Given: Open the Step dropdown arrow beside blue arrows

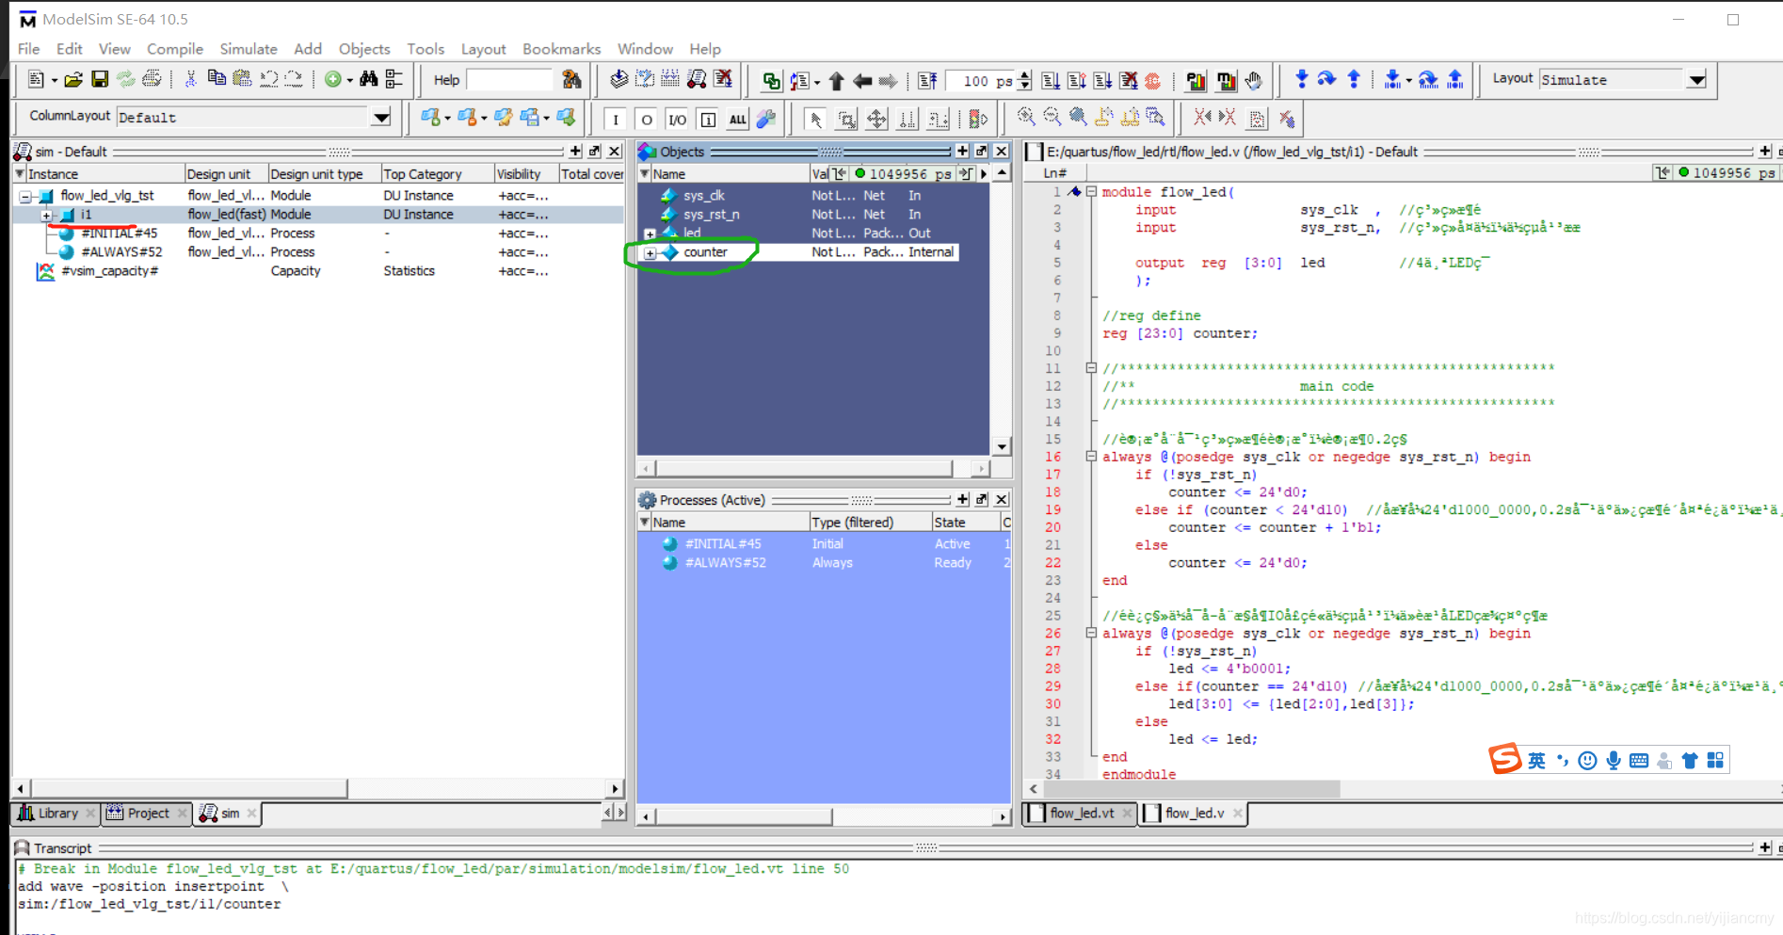Looking at the screenshot, I should [x=1408, y=81].
